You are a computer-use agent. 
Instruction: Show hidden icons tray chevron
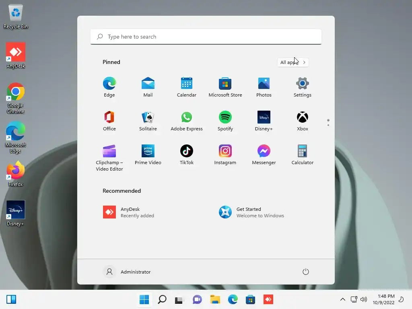[343, 299]
